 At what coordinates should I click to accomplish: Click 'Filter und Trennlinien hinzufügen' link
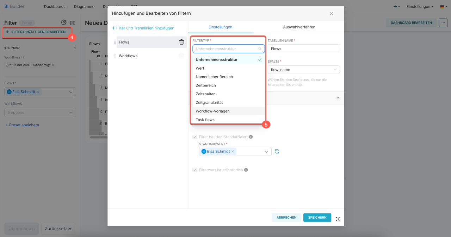[143, 28]
